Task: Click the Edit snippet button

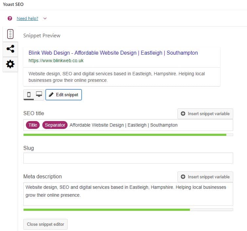Action: coord(64,95)
